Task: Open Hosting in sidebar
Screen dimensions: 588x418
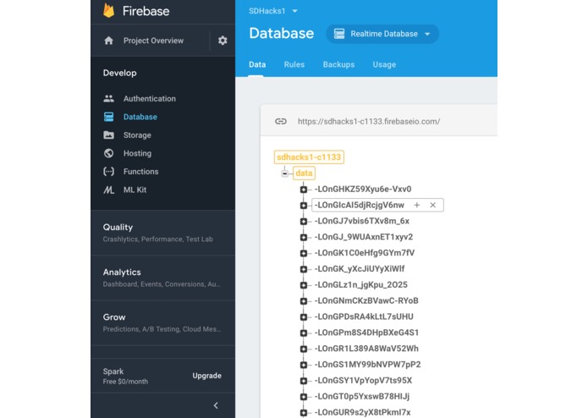Action: [x=138, y=153]
